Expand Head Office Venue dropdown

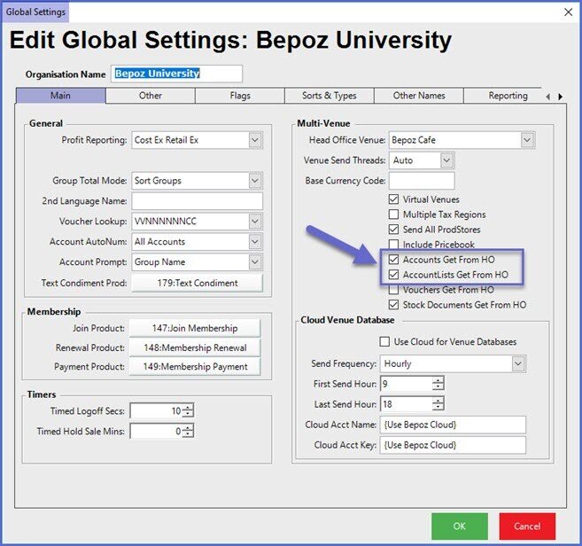coord(527,140)
